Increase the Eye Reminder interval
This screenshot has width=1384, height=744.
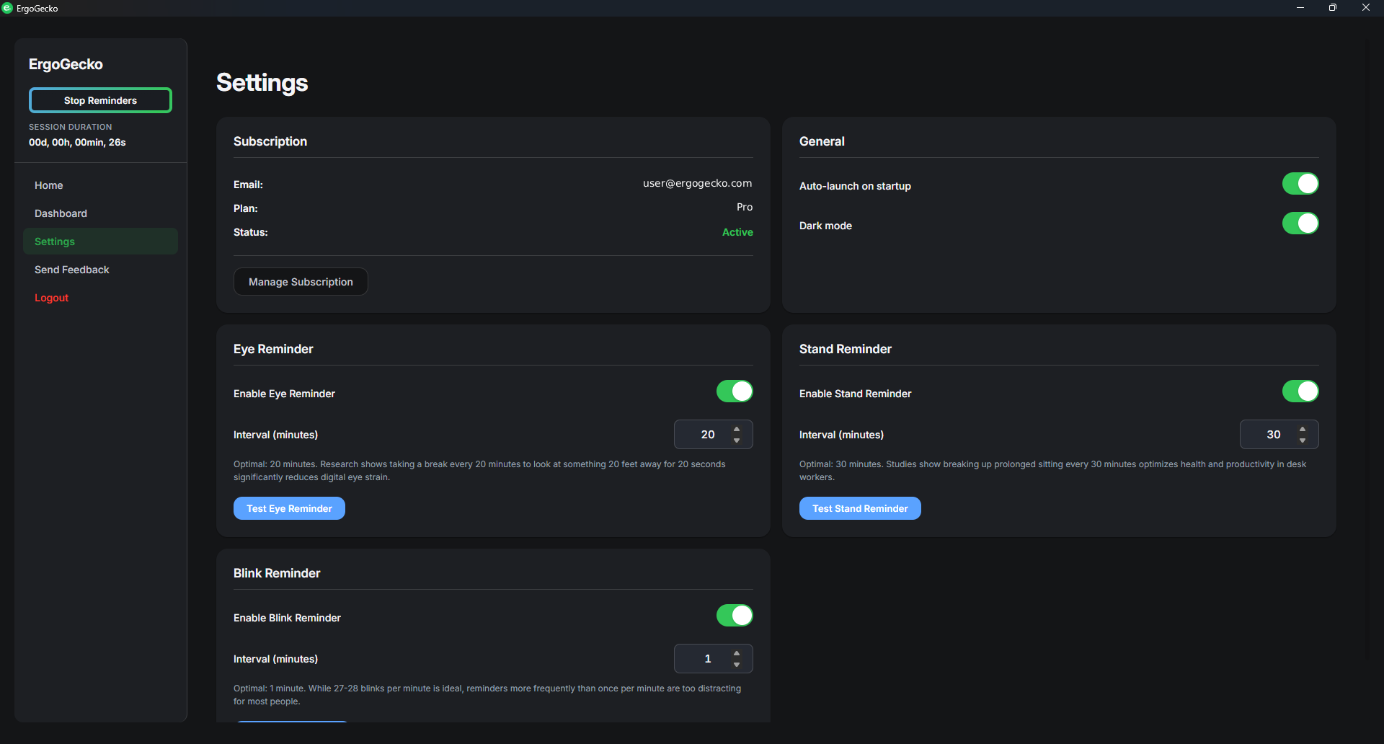[x=736, y=429]
